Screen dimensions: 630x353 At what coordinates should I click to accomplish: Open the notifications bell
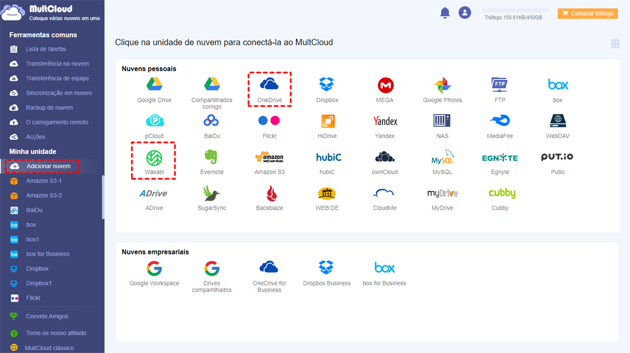tap(445, 13)
